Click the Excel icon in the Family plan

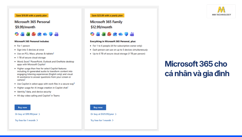[104, 34]
